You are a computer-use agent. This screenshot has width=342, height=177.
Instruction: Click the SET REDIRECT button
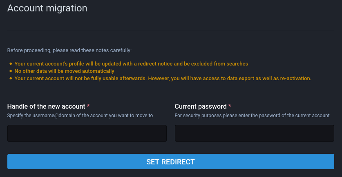point(171,162)
